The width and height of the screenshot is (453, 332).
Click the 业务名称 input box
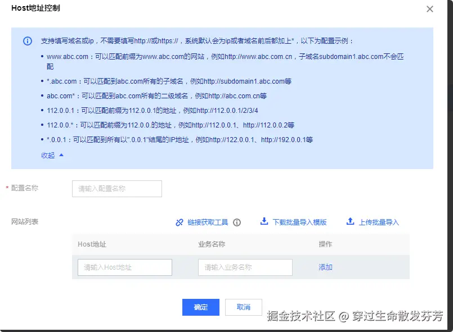coord(245,267)
